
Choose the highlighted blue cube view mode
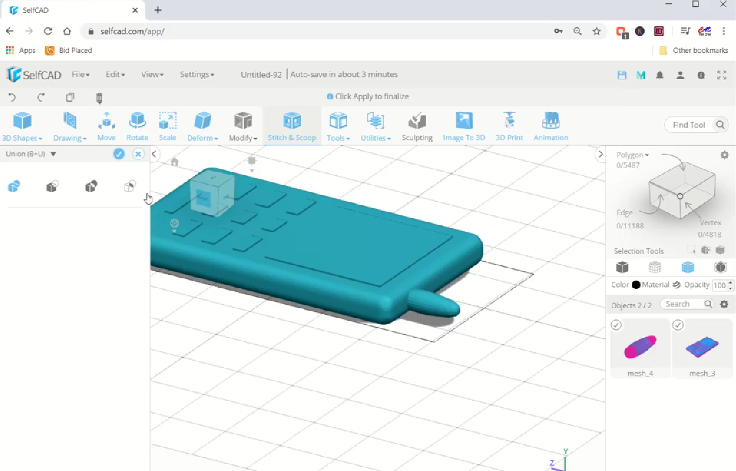688,267
